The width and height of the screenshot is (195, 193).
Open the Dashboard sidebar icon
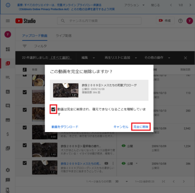tap(8, 49)
